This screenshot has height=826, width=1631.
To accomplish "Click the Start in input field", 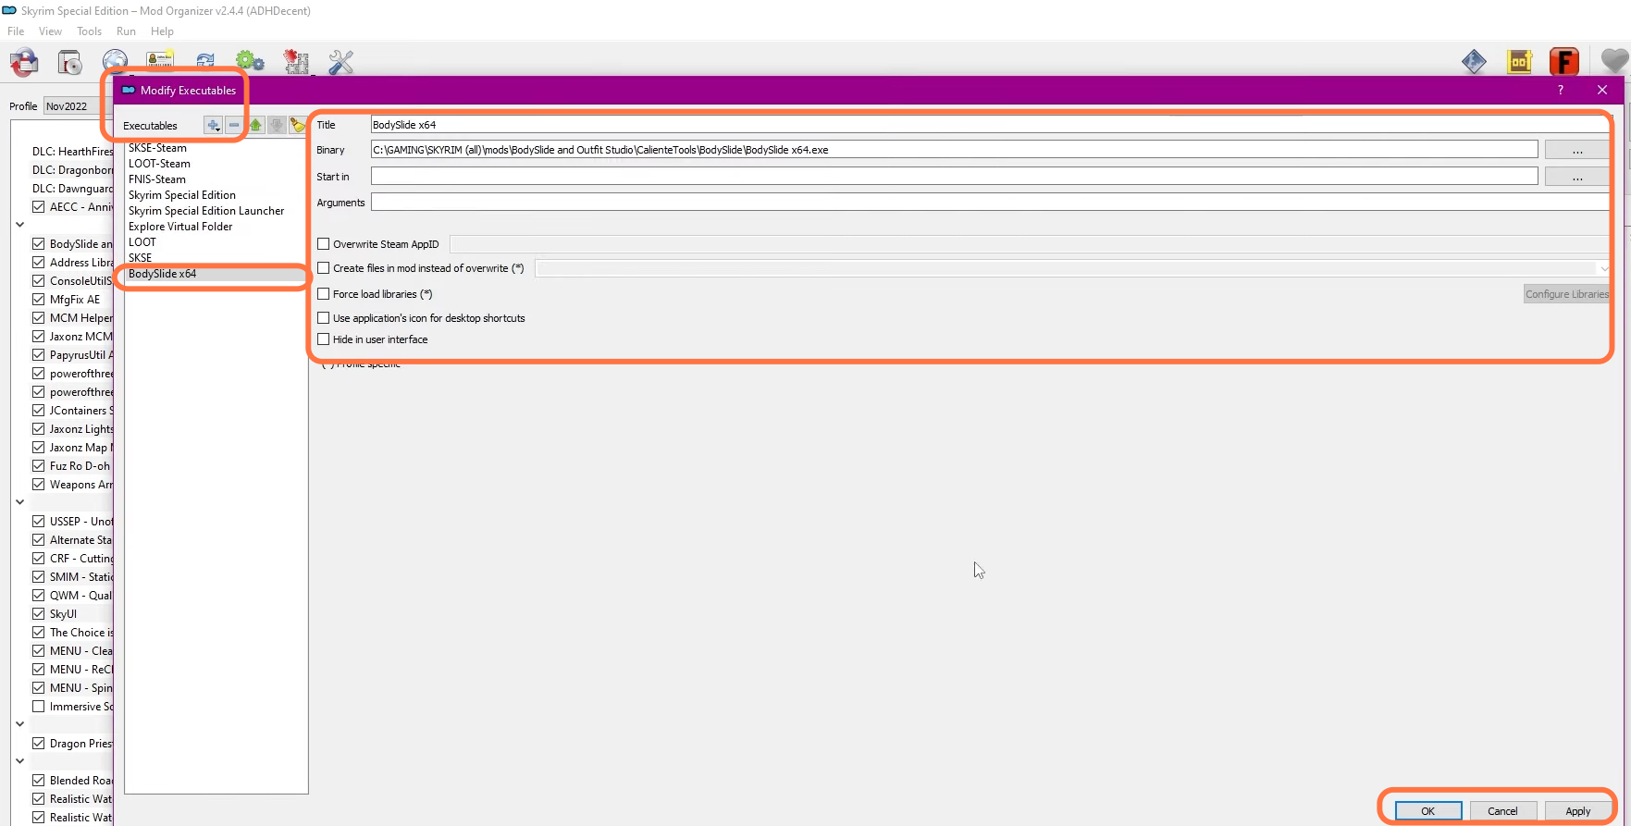I will pyautogui.click(x=954, y=177).
